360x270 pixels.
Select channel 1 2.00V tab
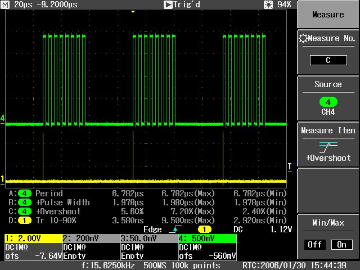pos(33,238)
